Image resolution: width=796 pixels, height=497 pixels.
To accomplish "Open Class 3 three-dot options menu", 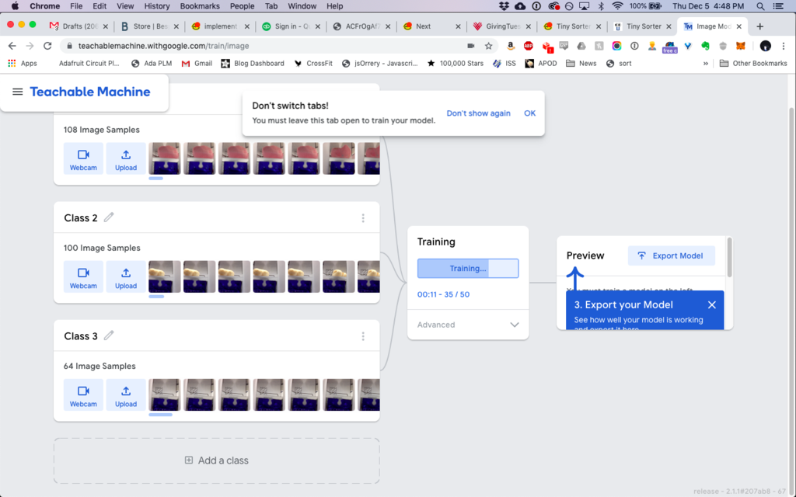I will pyautogui.click(x=363, y=336).
